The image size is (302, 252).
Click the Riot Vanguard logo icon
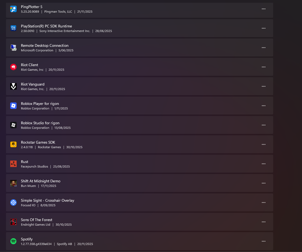(13, 86)
